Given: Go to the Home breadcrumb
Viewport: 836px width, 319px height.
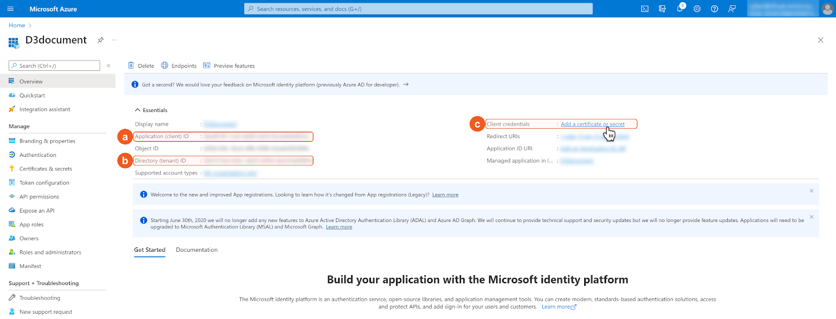Looking at the screenshot, I should point(17,25).
